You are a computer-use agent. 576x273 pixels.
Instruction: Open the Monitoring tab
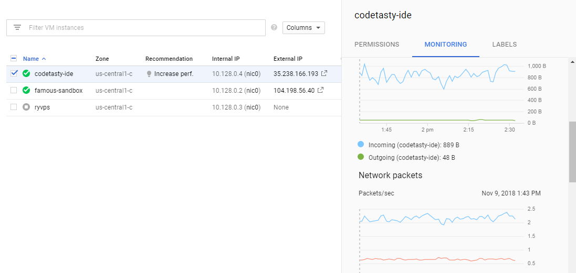tap(446, 45)
